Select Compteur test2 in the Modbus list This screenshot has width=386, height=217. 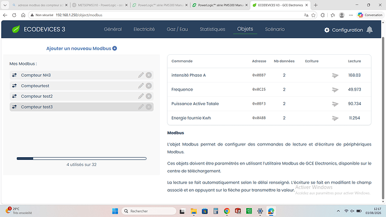[82, 96]
